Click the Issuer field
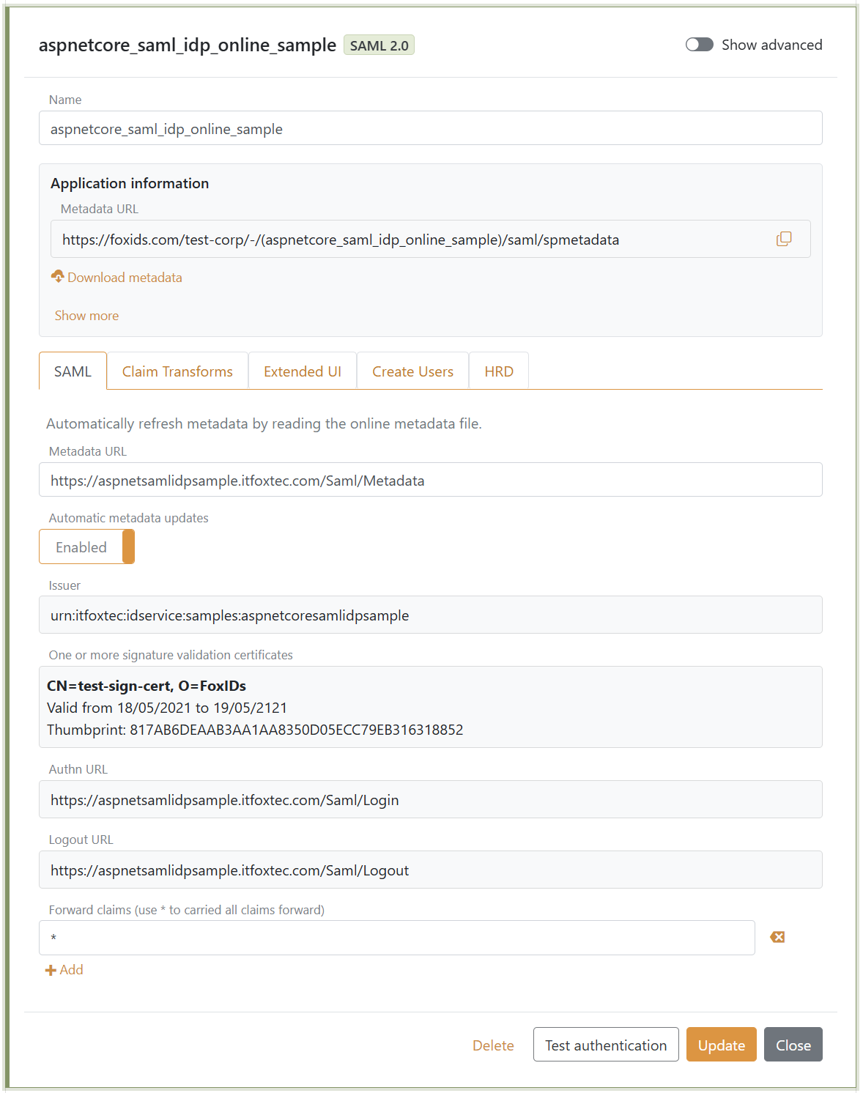This screenshot has width=863, height=1093. click(431, 615)
